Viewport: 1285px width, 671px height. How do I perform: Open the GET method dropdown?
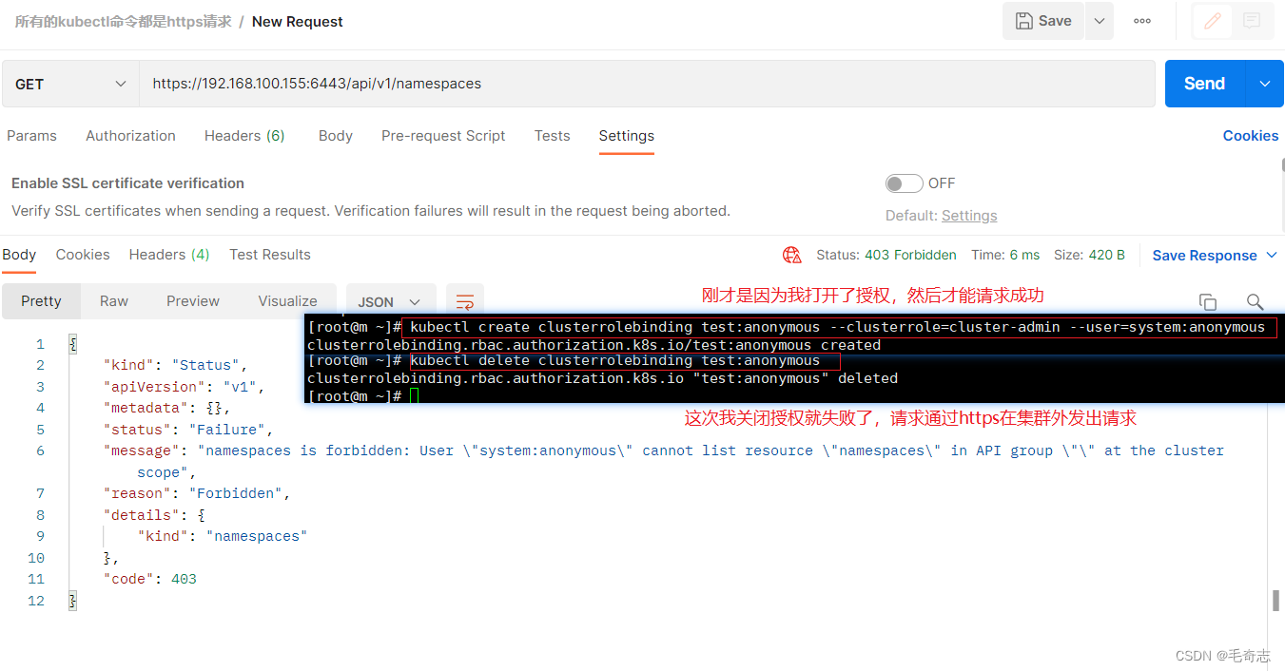71,84
